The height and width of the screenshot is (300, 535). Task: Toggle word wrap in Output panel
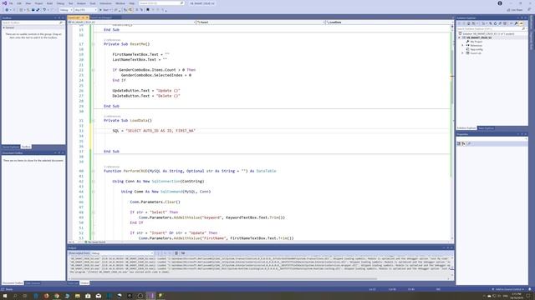[183, 253]
